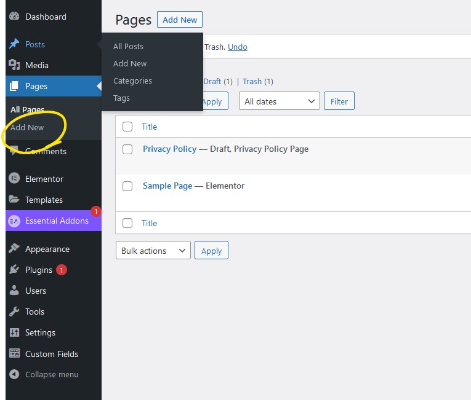Viewport: 471px width, 400px height.
Task: Open the Privacy Policy page link
Action: pos(170,149)
